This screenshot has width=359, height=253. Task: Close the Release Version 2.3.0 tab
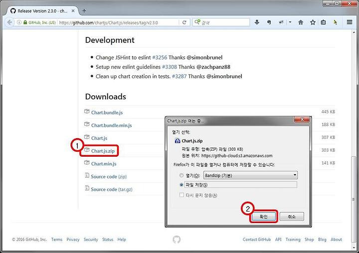73,11
